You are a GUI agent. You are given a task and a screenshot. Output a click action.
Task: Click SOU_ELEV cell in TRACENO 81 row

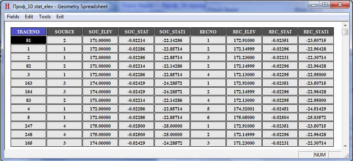click(x=100, y=40)
